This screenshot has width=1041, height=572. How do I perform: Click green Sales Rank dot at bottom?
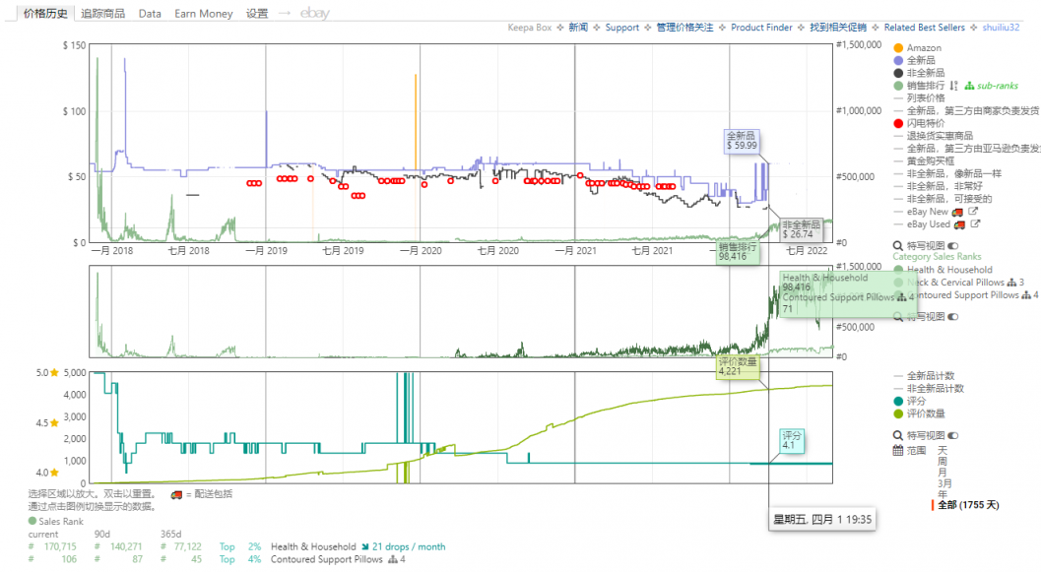pos(33,521)
